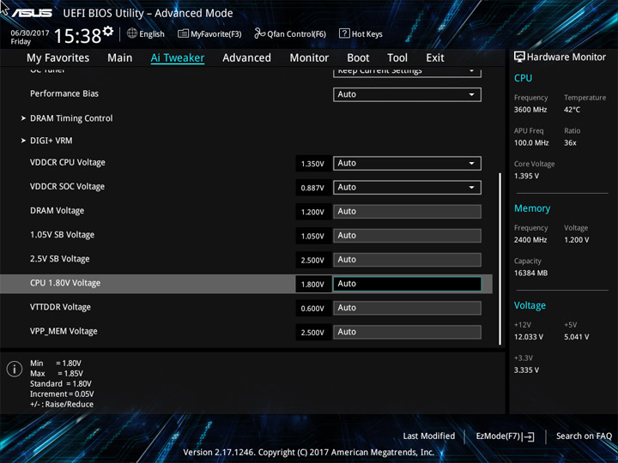Click the 06/30/2017 date
Viewport: 618px width, 463px height.
29,33
